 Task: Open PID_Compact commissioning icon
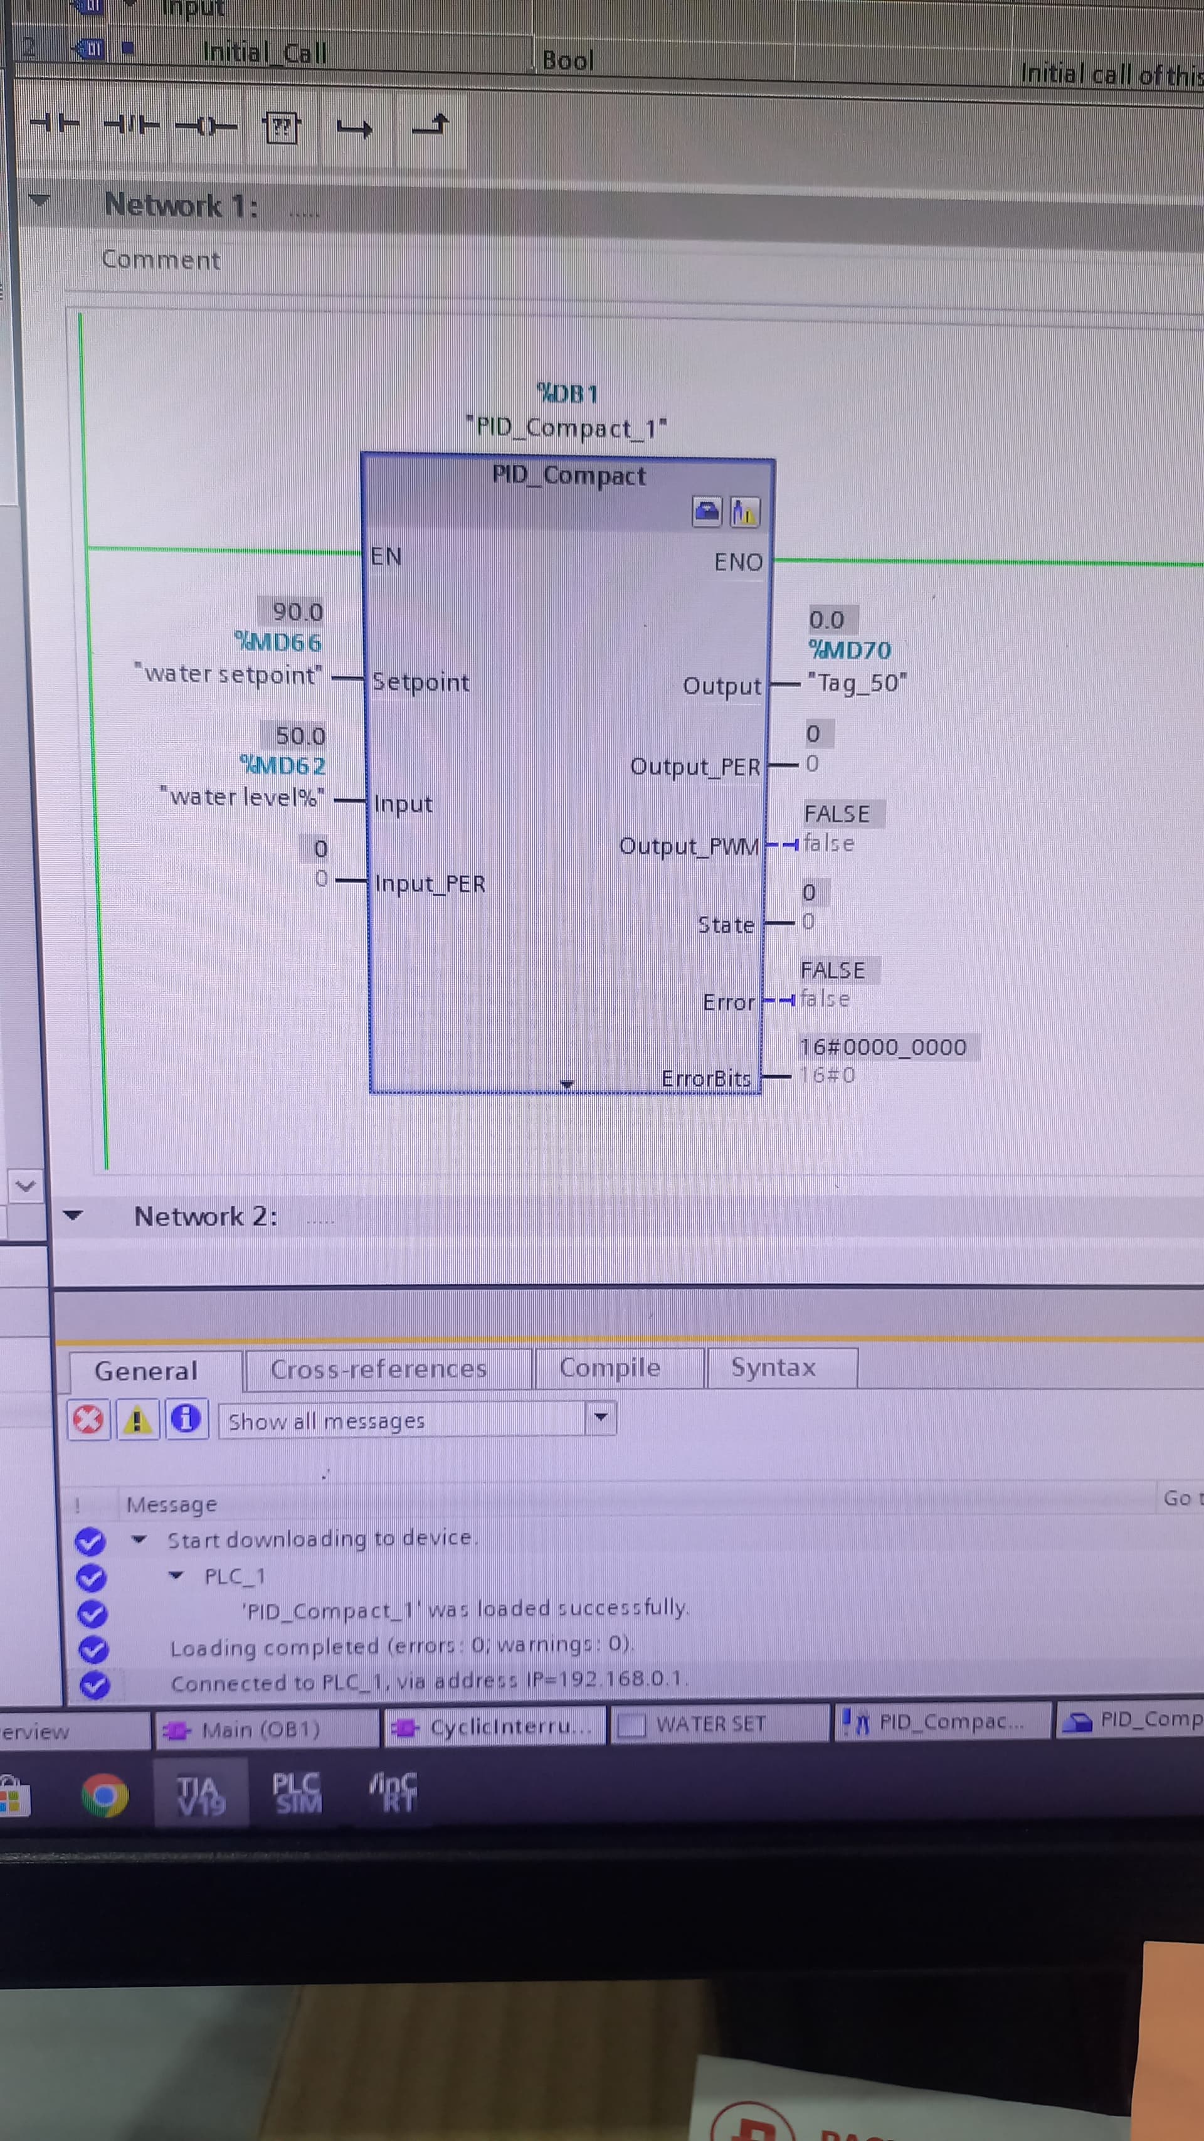[x=744, y=511]
